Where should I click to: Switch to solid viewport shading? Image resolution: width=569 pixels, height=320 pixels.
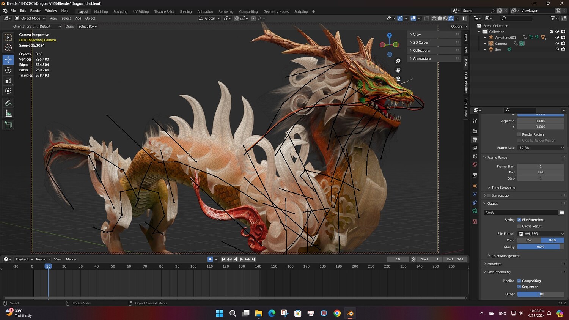pos(440,19)
